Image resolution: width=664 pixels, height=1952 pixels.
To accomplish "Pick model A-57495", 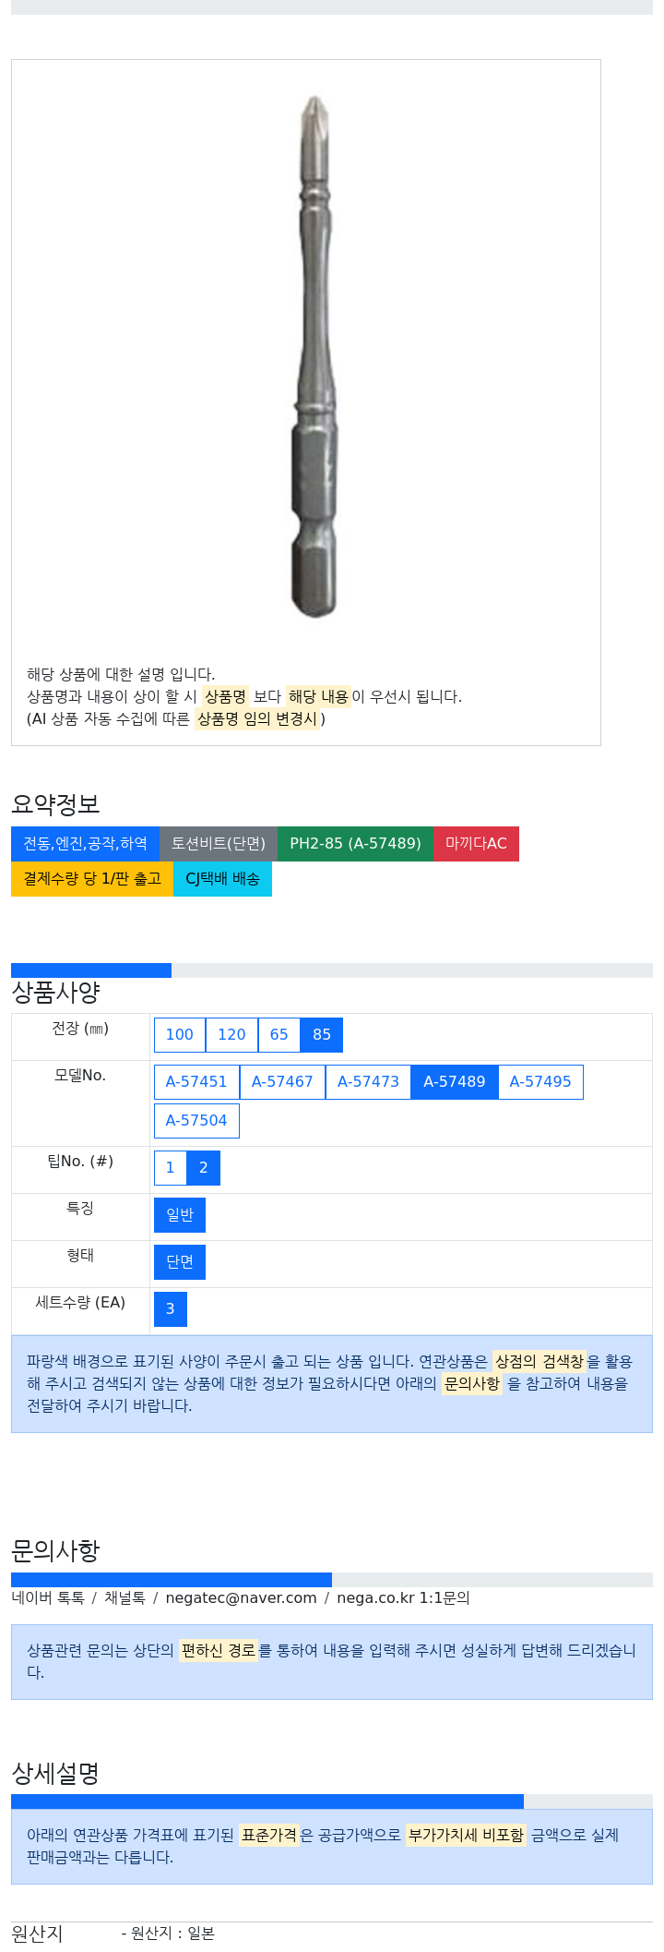I will pos(540,1082).
